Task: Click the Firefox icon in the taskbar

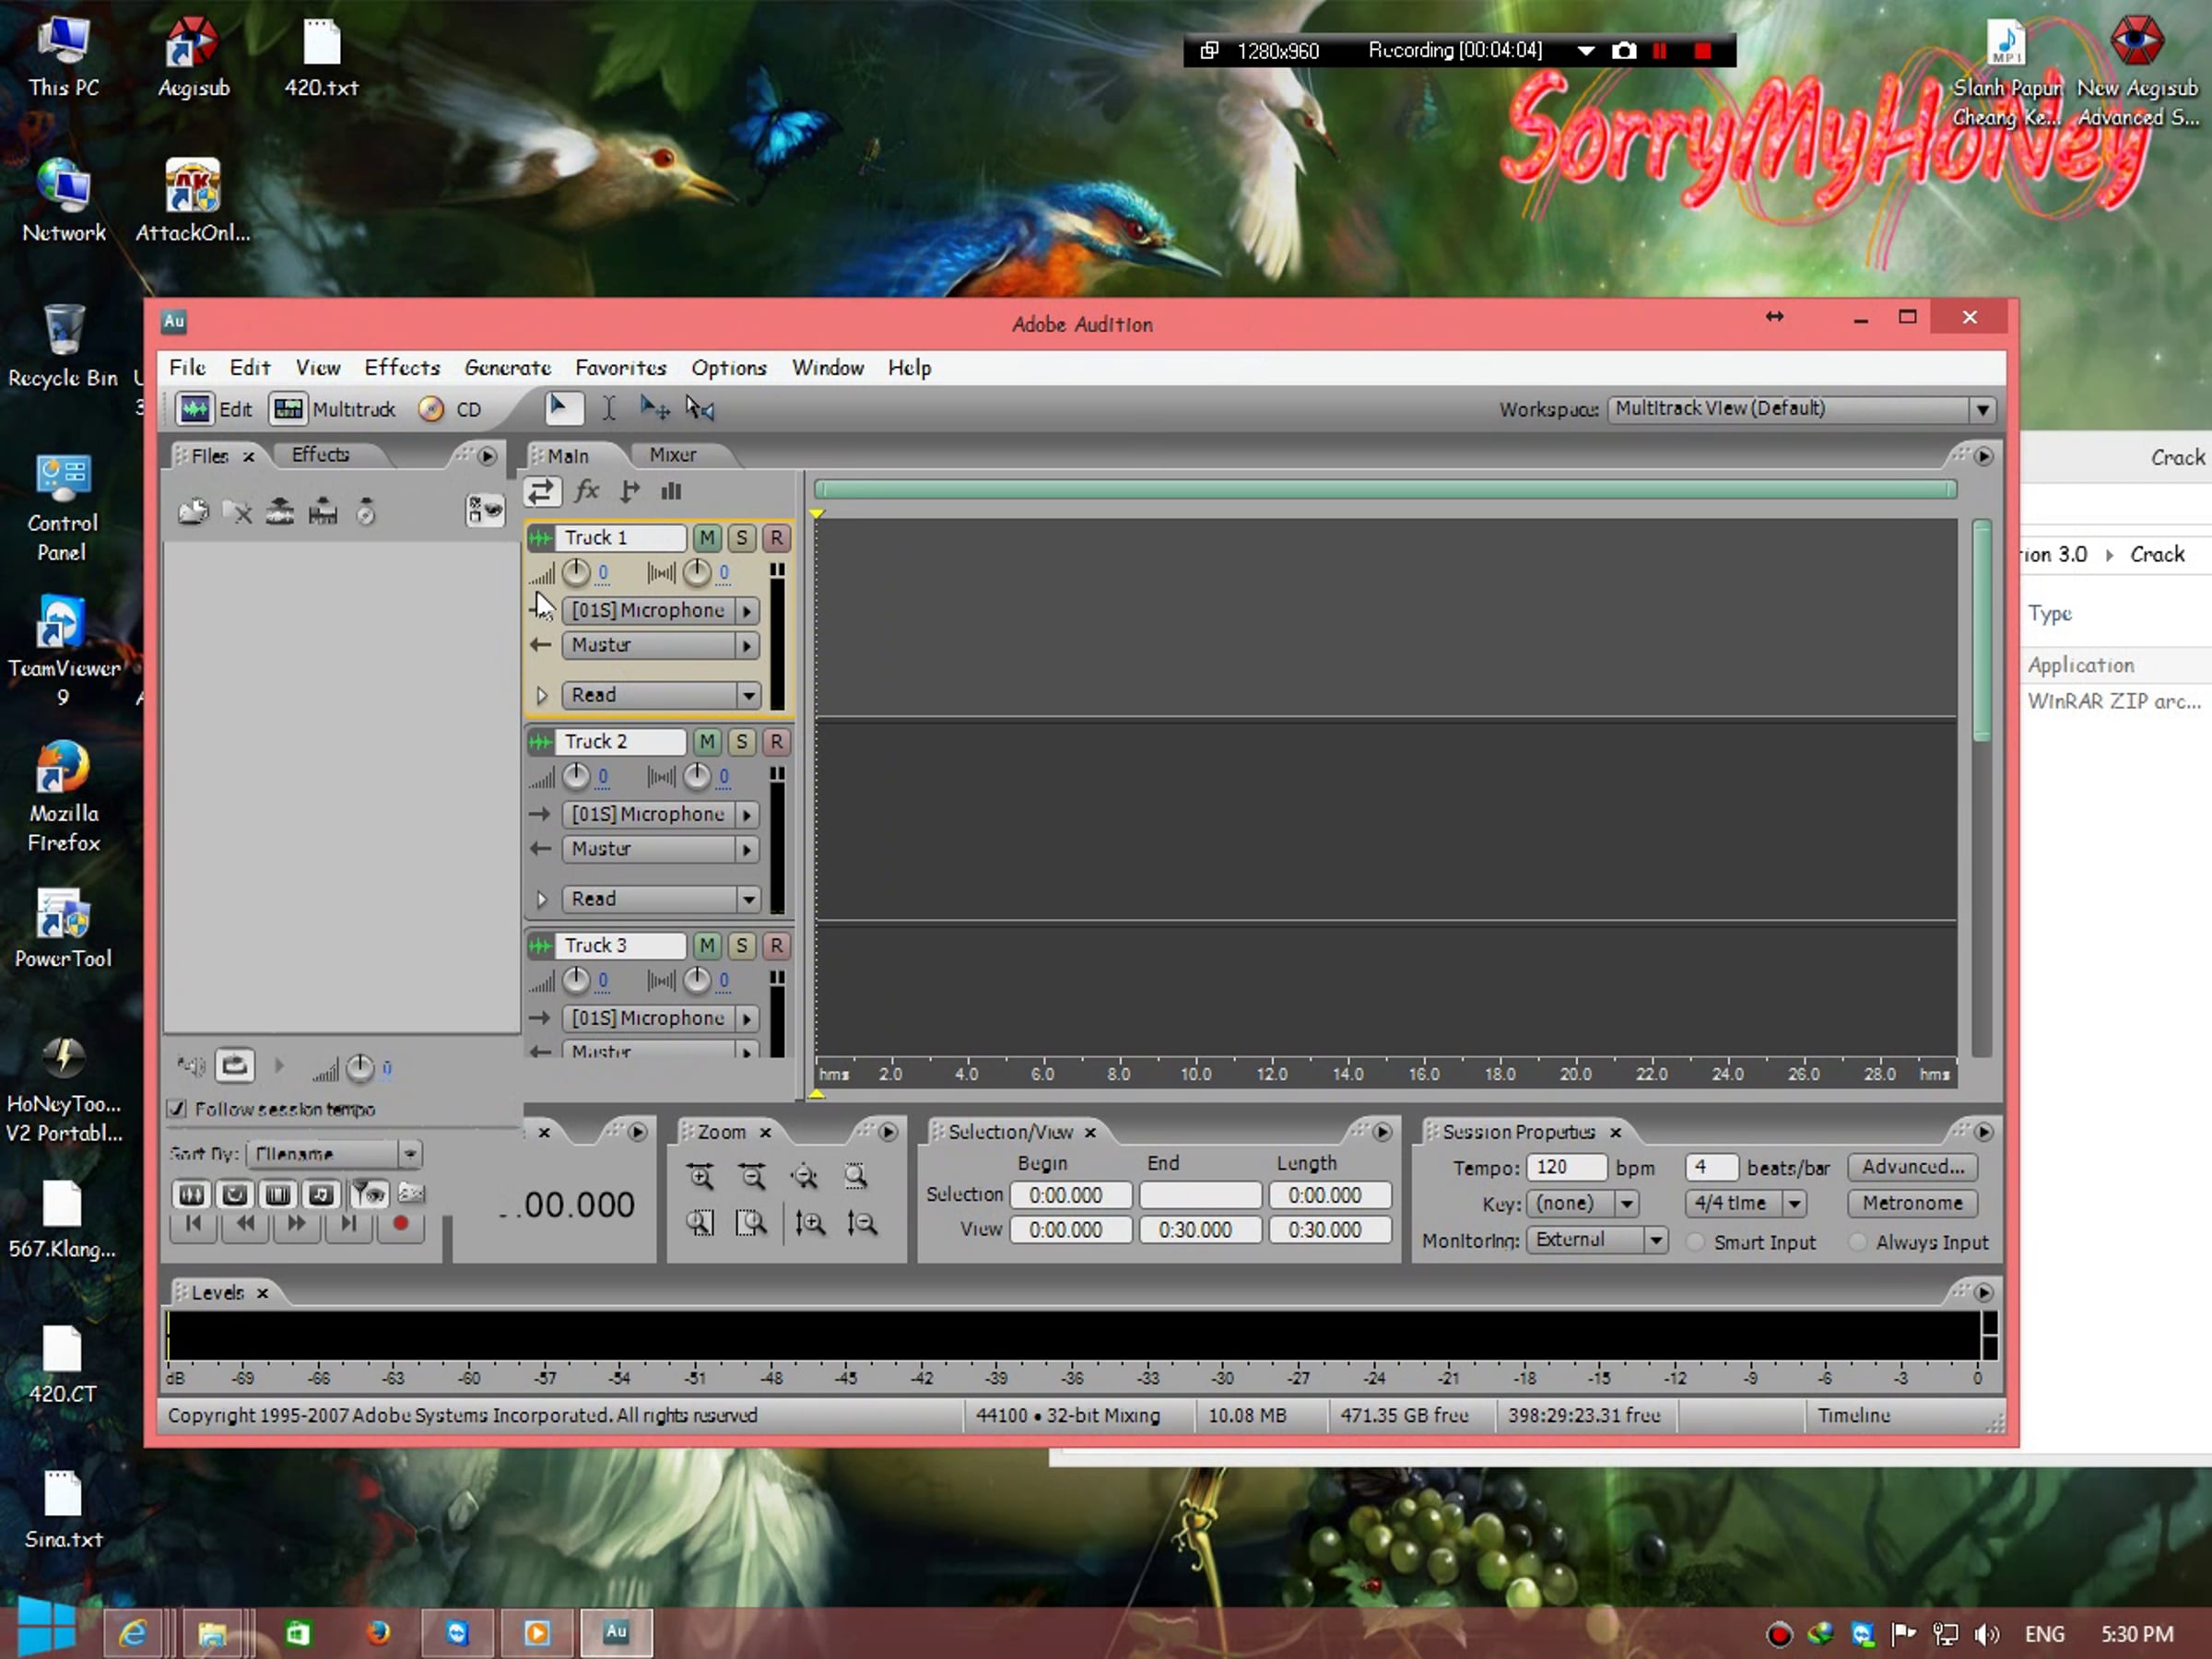Action: [x=378, y=1633]
